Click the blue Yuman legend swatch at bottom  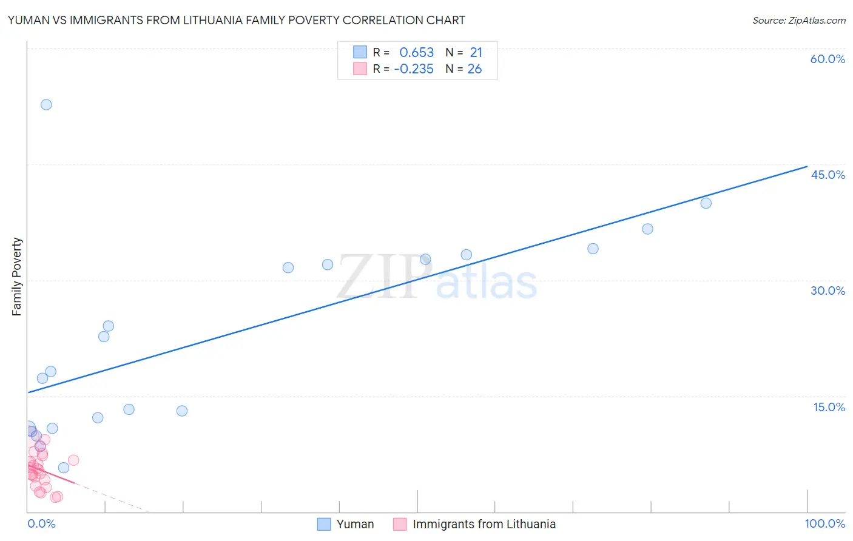point(324,524)
